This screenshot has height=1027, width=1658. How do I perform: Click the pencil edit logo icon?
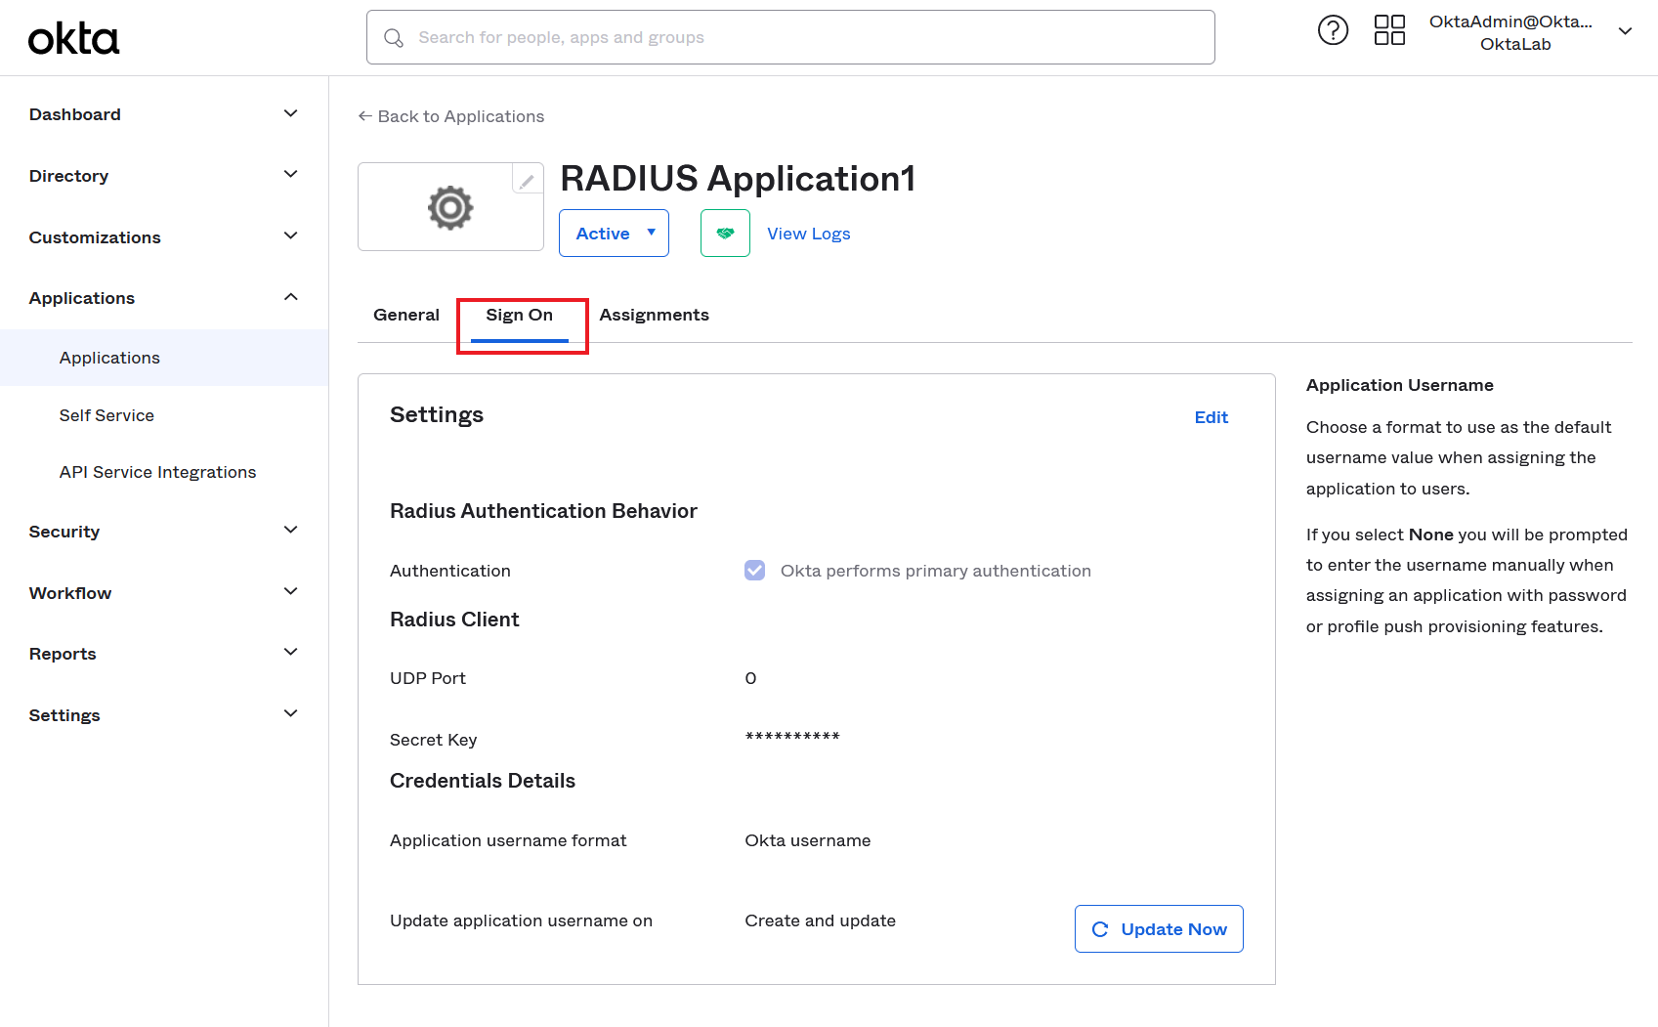point(527,181)
